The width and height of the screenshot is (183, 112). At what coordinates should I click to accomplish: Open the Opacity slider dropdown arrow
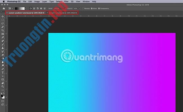79,8
